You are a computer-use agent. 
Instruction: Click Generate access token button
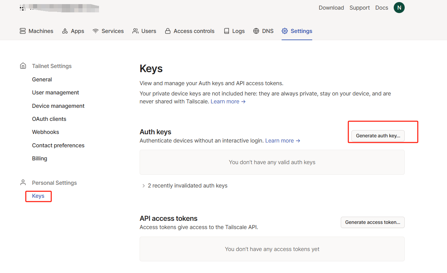tap(373, 222)
